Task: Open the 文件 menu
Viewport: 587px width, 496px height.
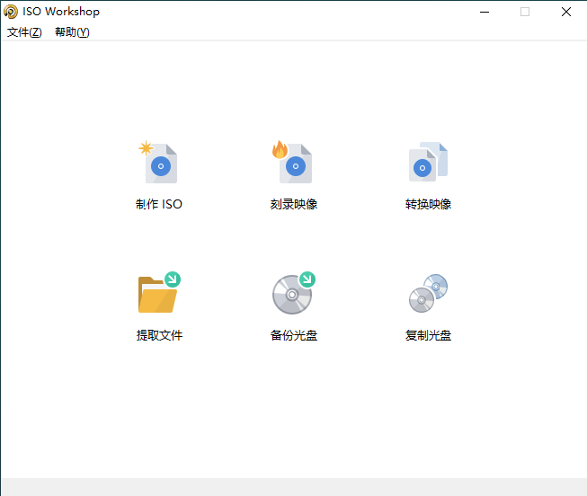Action: (24, 32)
